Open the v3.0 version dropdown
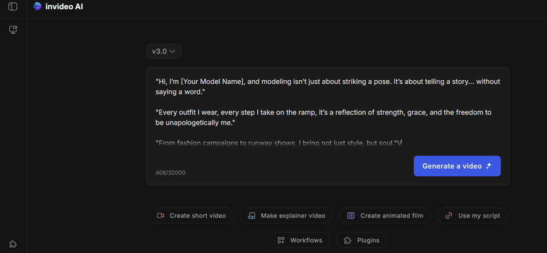 (164, 51)
